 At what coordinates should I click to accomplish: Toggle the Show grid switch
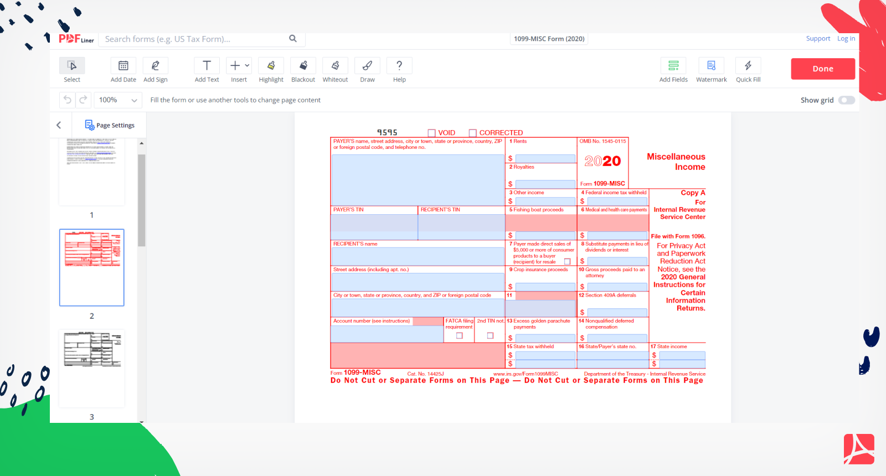coord(846,100)
